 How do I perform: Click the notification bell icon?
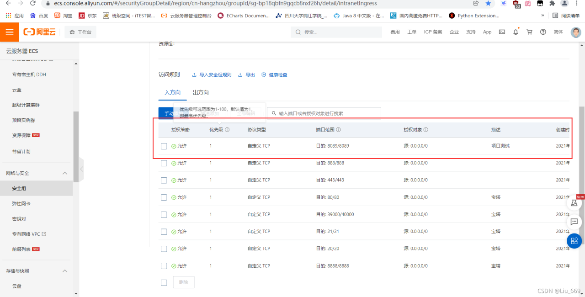[x=516, y=32]
